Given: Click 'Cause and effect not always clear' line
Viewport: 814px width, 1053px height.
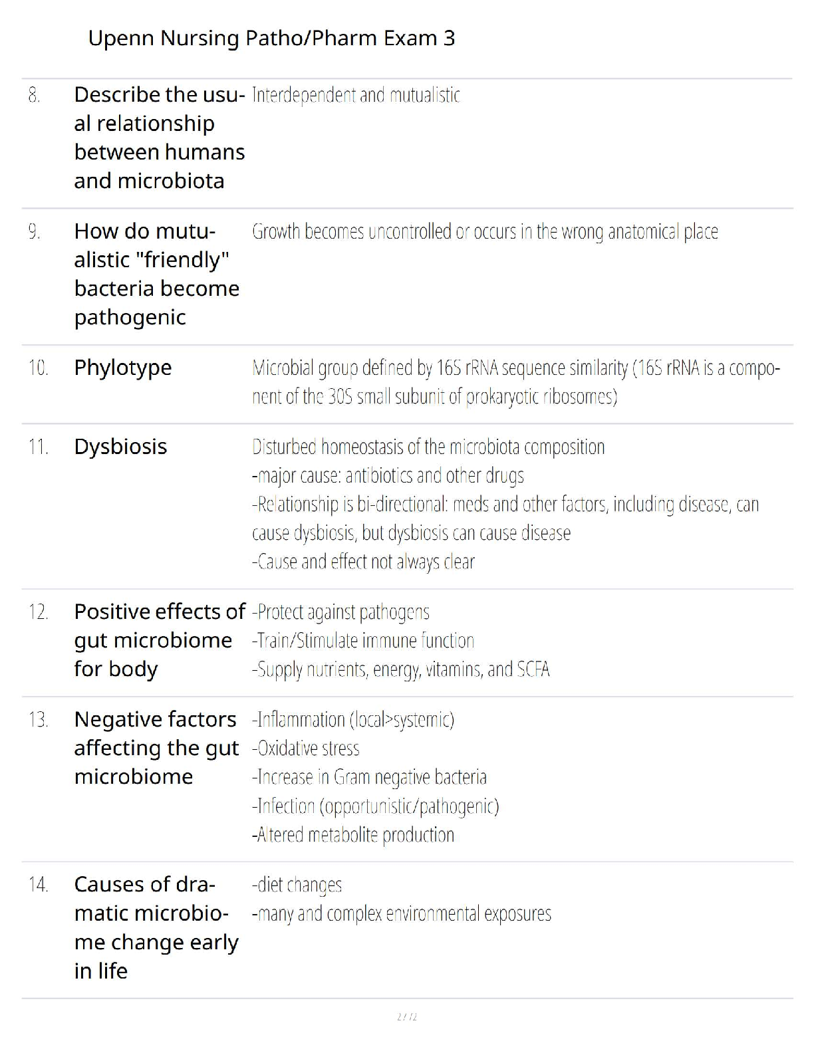Looking at the screenshot, I should pyautogui.click(x=363, y=562).
